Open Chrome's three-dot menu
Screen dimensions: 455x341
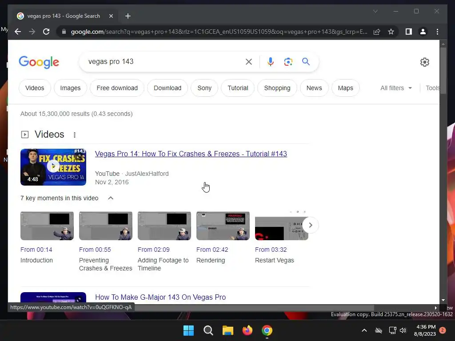(x=437, y=32)
